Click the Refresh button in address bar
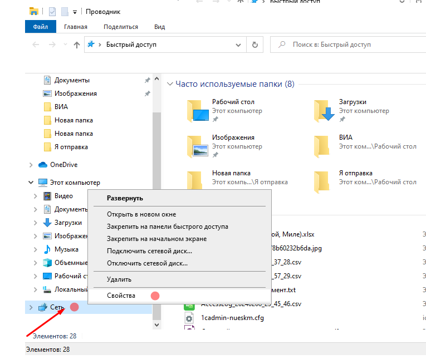The width and height of the screenshot is (426, 364). (x=254, y=45)
